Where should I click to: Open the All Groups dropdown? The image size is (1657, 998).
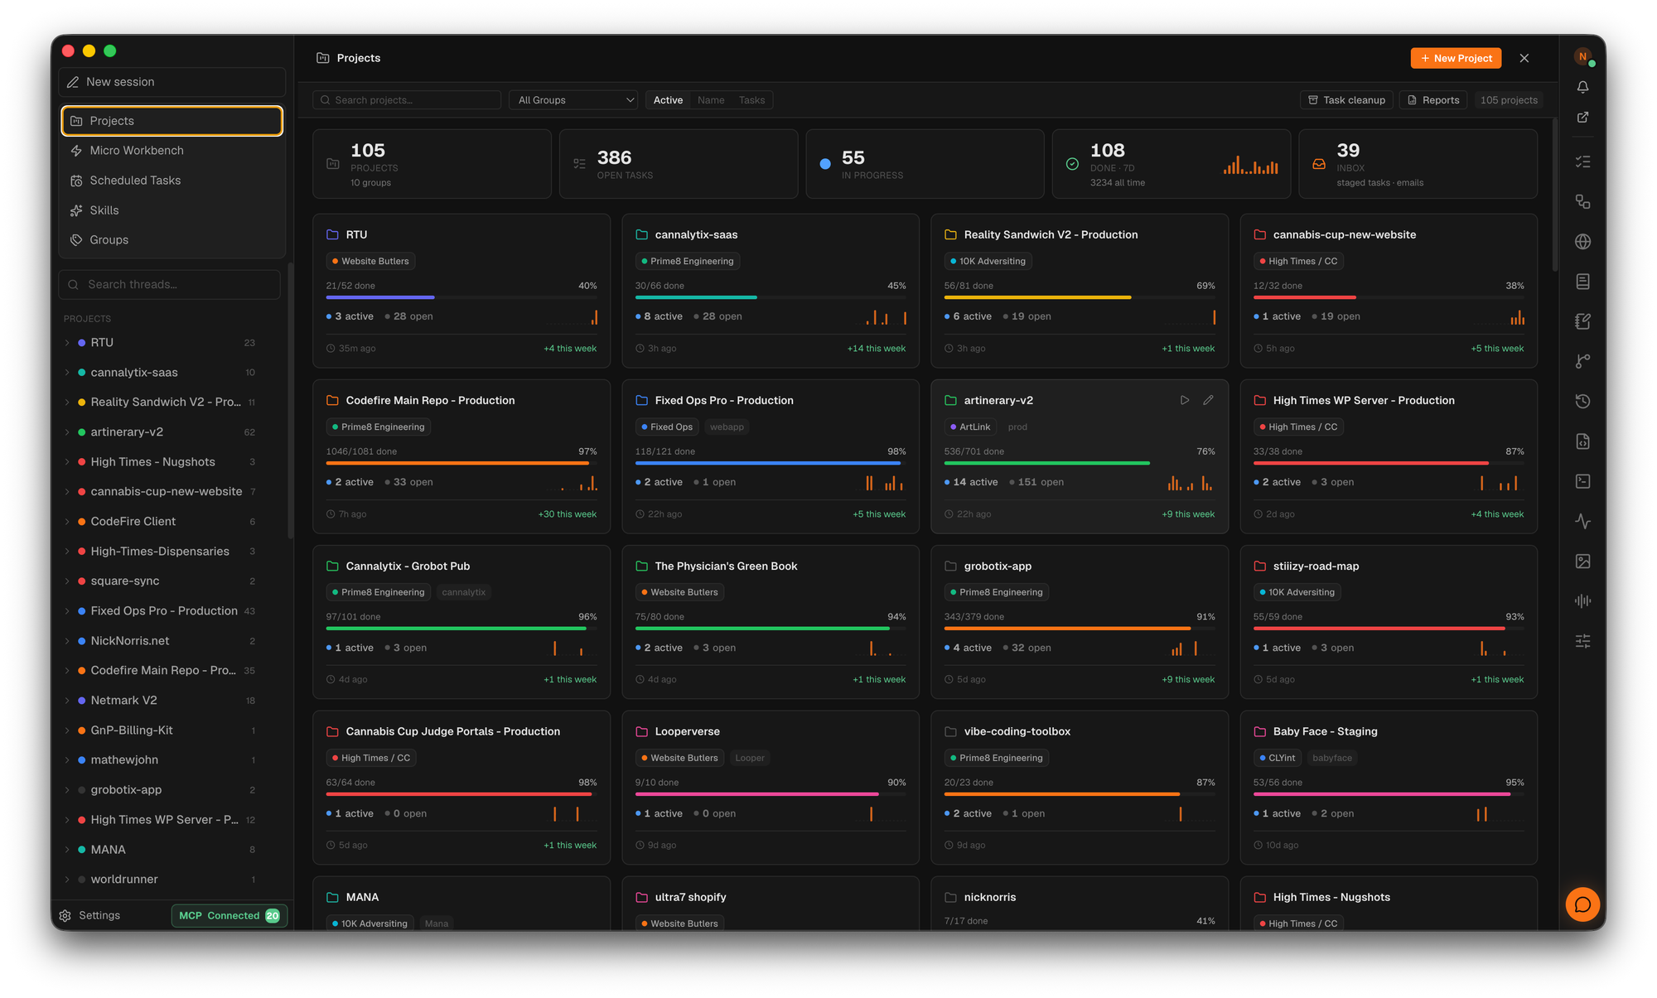click(x=573, y=100)
